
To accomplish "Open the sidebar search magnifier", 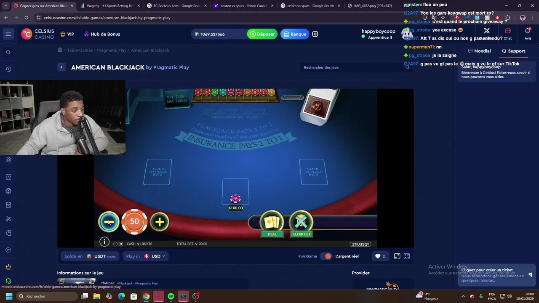I will tap(8, 52).
